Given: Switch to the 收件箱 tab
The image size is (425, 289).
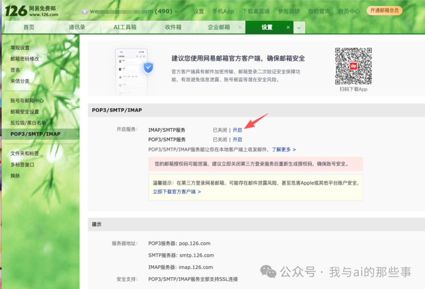Looking at the screenshot, I should pos(173,28).
